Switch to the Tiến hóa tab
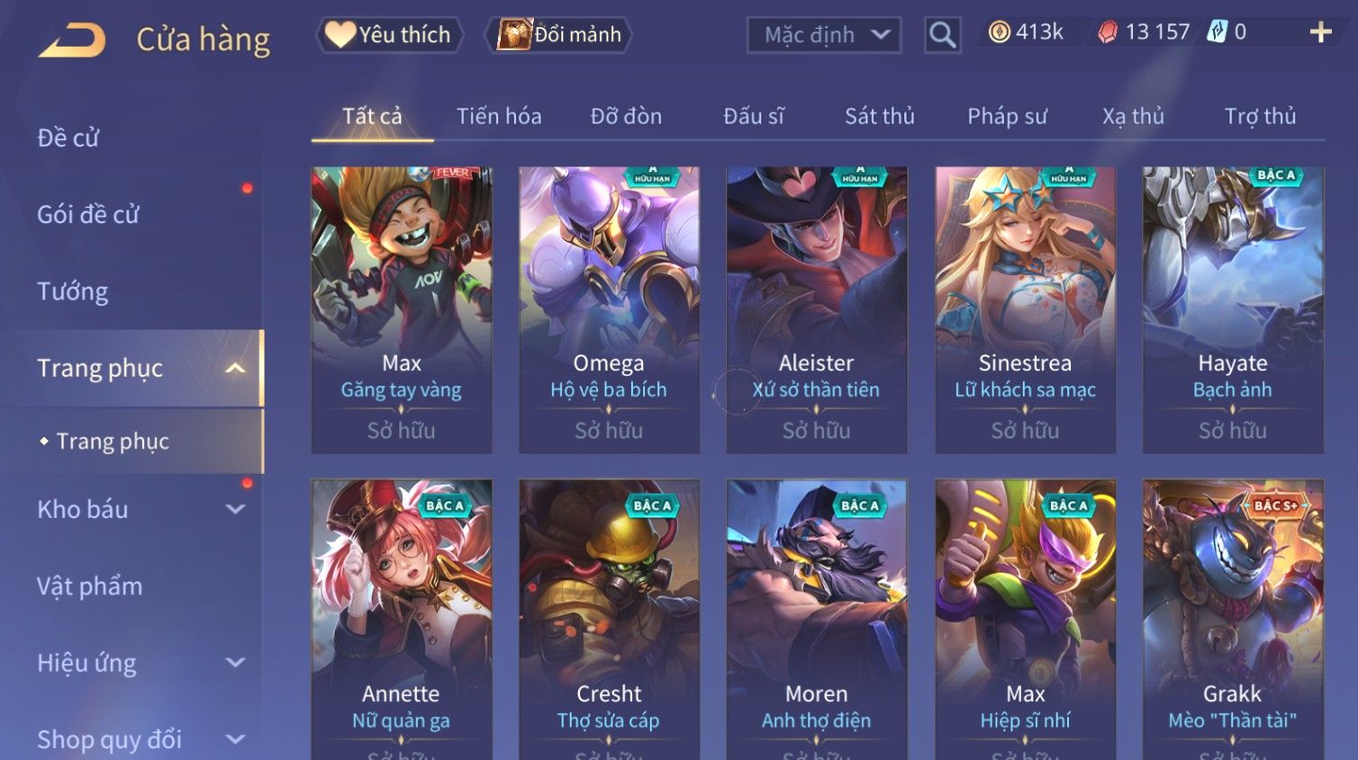The height and width of the screenshot is (760, 1358). tap(499, 116)
